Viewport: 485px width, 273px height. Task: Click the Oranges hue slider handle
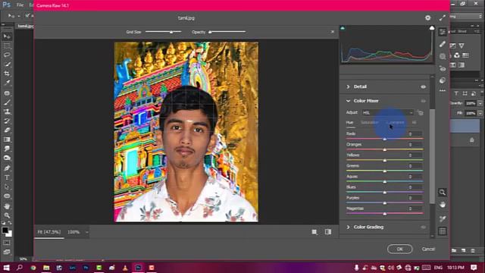pos(385,149)
